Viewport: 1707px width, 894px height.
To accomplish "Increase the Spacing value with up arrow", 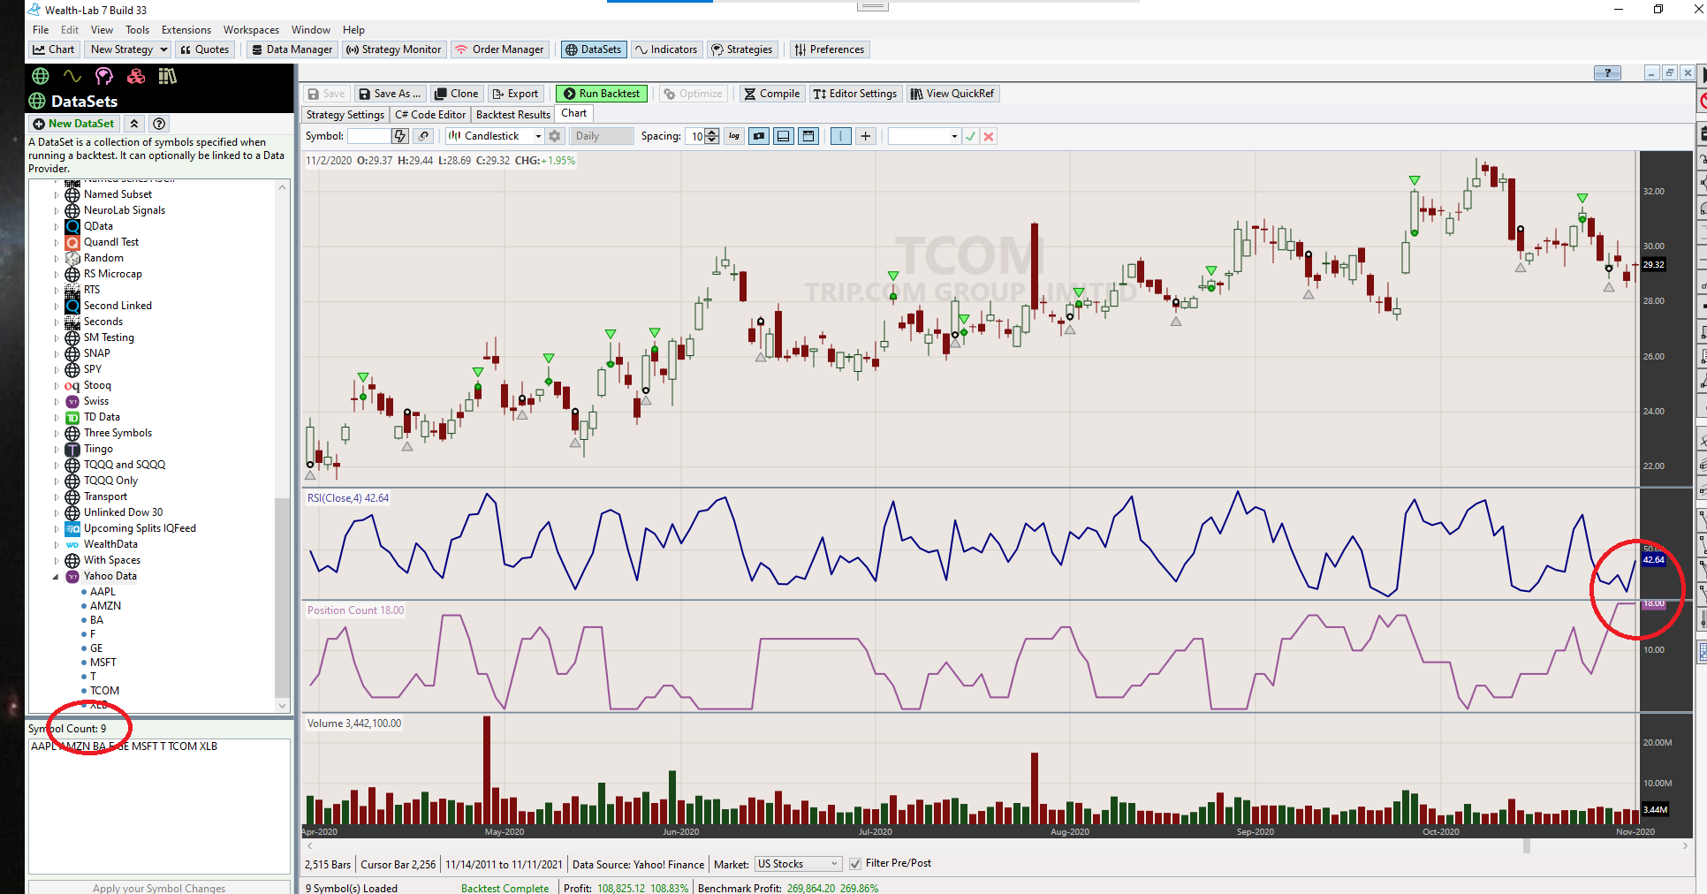I will click(x=713, y=133).
